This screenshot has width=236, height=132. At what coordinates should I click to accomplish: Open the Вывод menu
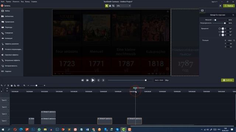pos(27,1)
